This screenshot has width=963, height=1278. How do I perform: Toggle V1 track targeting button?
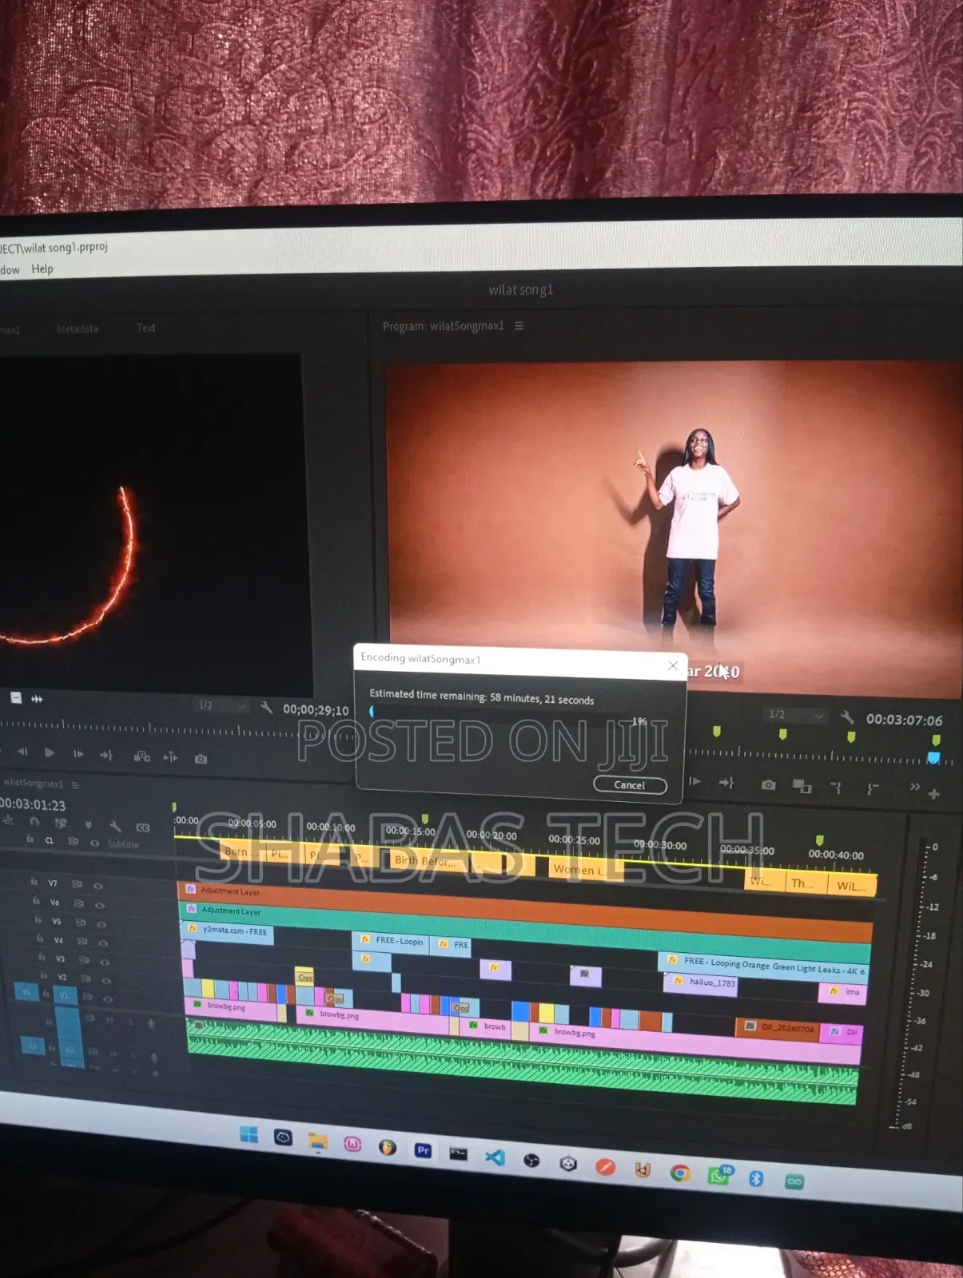(x=64, y=995)
